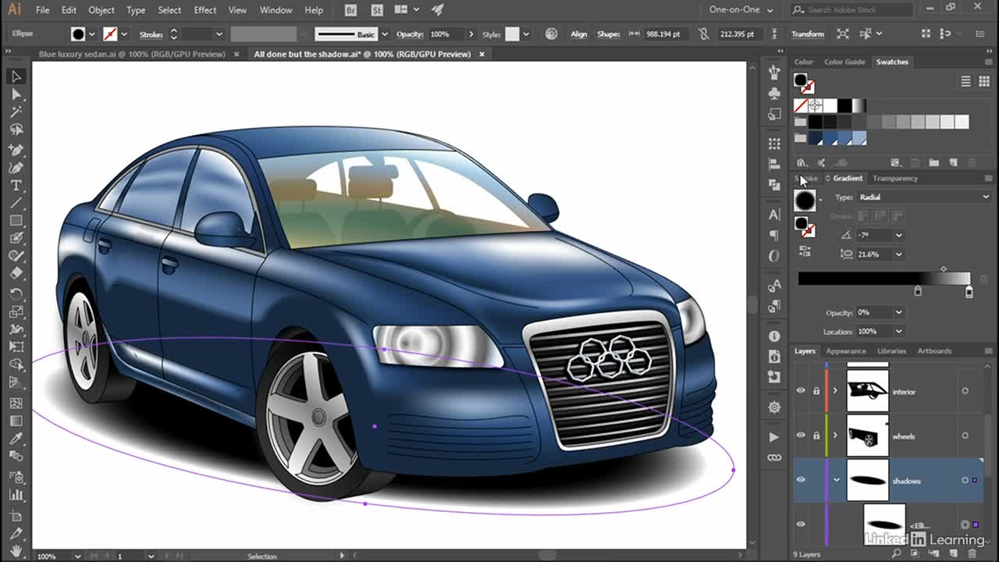
Task: Open the Character panel icon
Action: (774, 215)
